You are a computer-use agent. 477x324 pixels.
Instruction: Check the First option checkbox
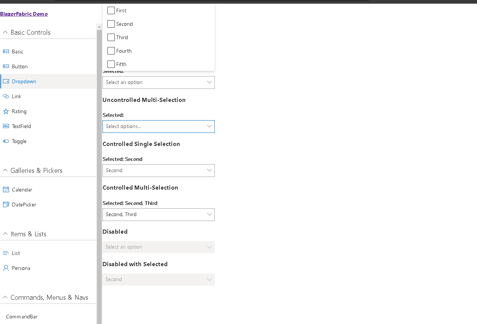click(x=111, y=10)
